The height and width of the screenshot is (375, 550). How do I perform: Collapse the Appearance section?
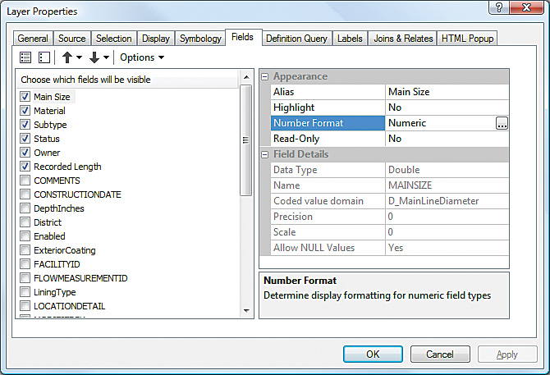(x=265, y=76)
